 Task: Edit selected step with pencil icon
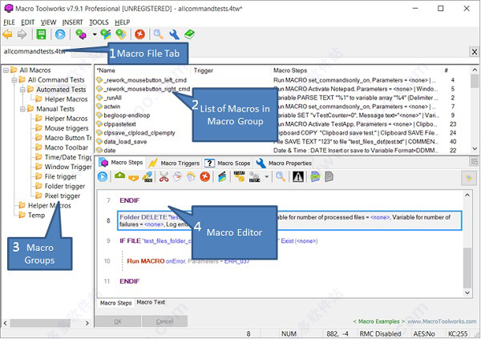point(148,177)
